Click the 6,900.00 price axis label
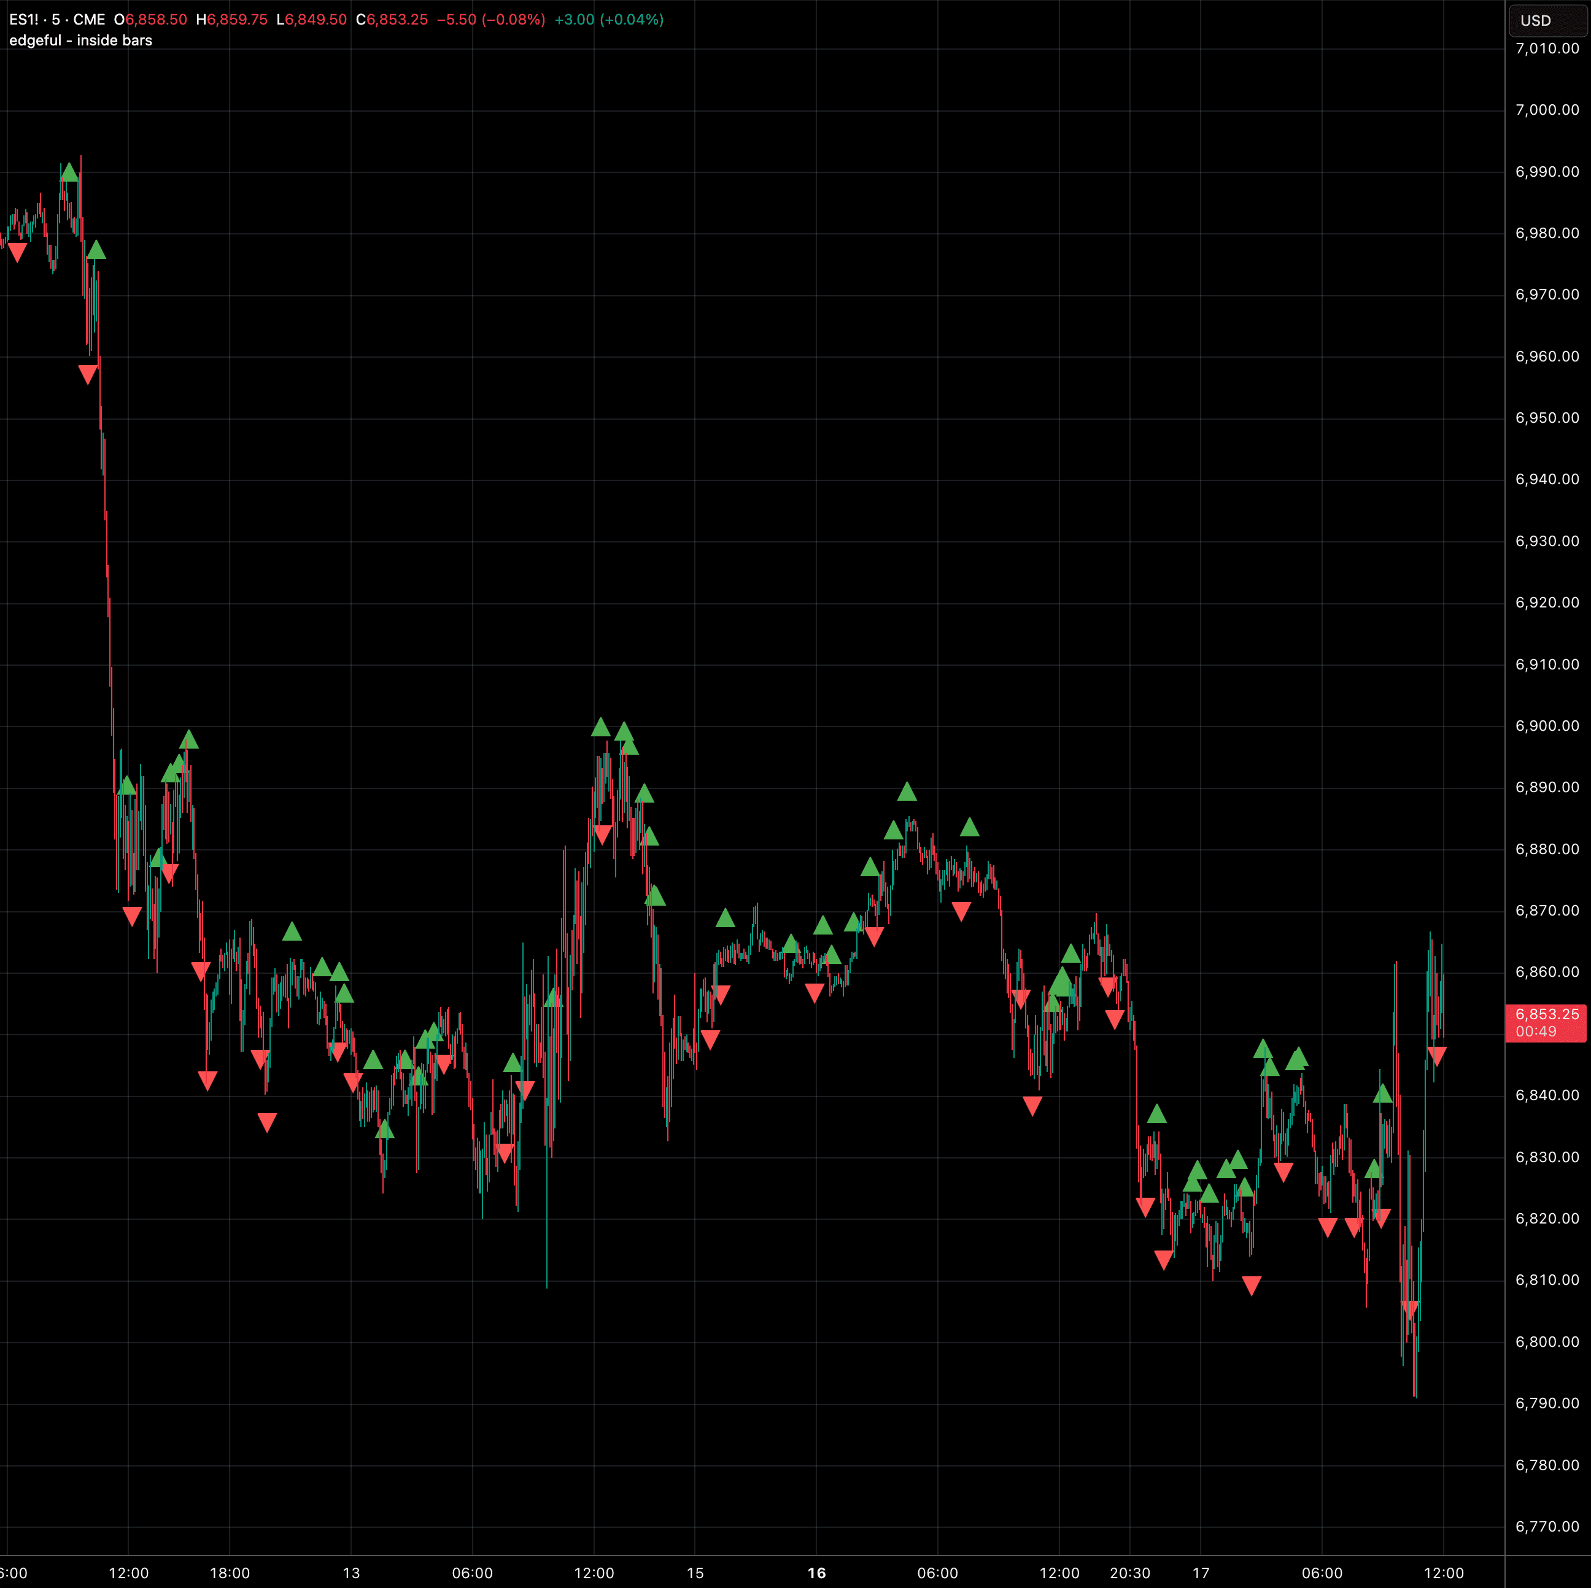This screenshot has height=1588, width=1591. click(1547, 726)
